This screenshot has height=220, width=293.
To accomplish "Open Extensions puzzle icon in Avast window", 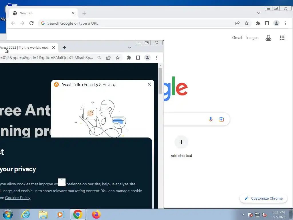I will (x=129, y=58).
